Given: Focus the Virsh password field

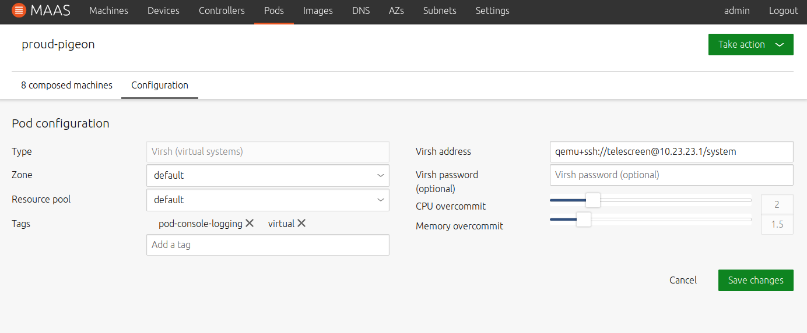Looking at the screenshot, I should click(671, 175).
